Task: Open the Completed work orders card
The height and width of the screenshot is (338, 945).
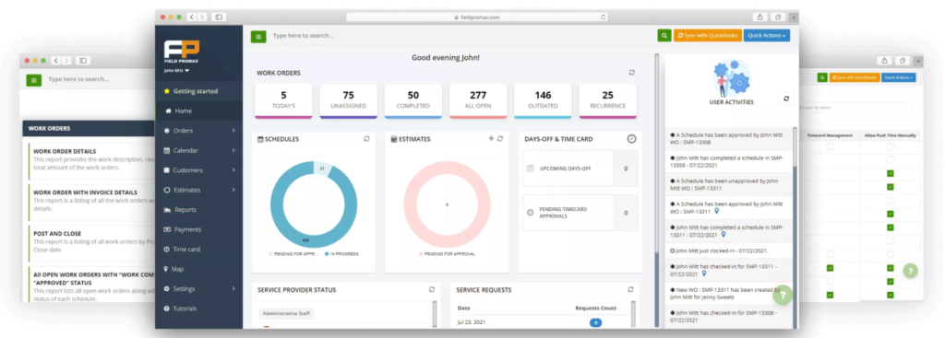Action: pos(413,100)
